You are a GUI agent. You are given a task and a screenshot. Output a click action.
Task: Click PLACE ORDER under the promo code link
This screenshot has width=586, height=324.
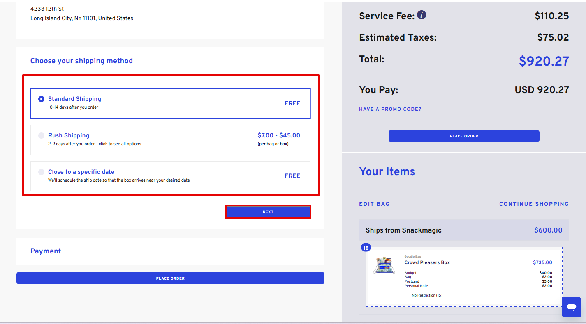463,136
